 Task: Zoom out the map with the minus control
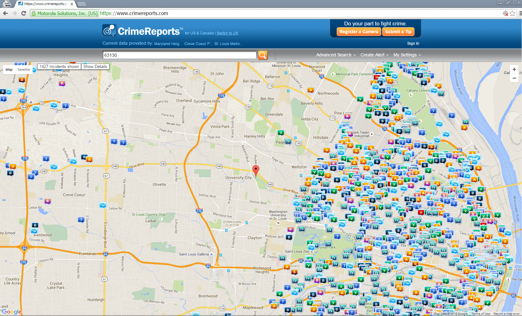pyautogui.click(x=514, y=78)
